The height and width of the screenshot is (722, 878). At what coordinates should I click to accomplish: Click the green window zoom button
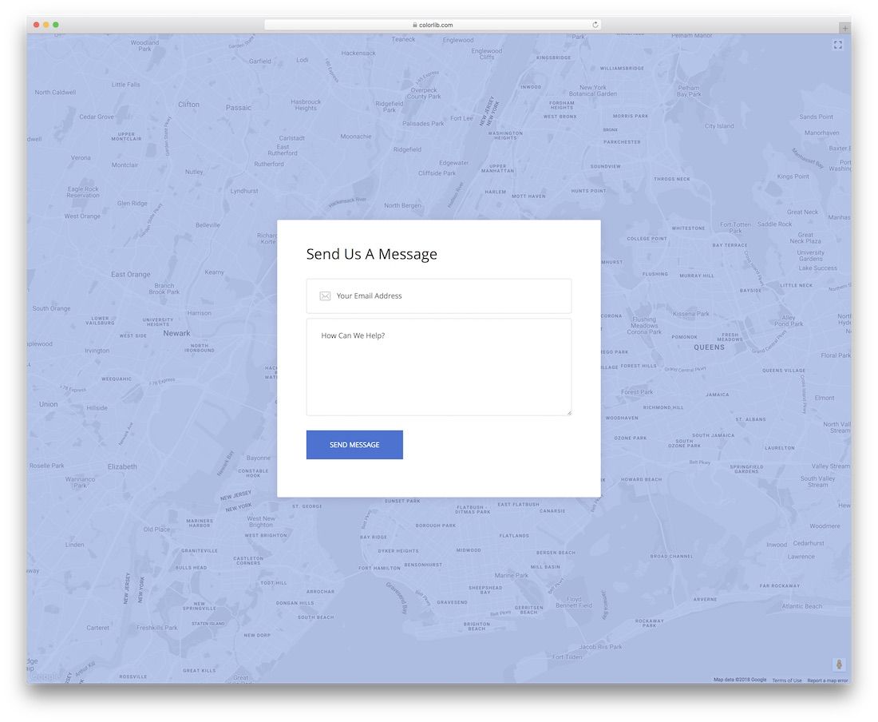pos(56,25)
